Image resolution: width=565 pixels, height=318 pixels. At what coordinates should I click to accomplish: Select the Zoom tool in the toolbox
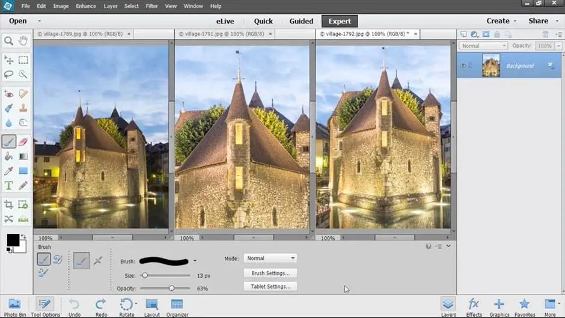coord(9,41)
